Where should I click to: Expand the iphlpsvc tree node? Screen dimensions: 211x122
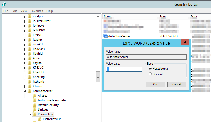[25, 26]
